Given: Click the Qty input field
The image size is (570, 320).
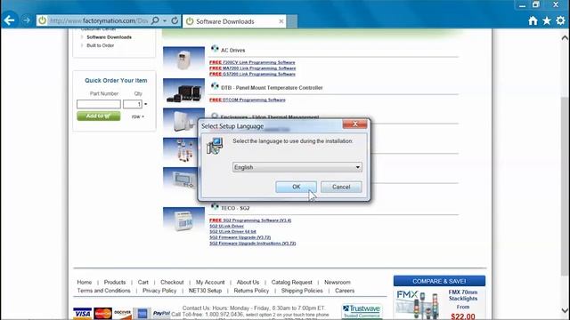Looking at the screenshot, I should pyautogui.click(x=133, y=104).
